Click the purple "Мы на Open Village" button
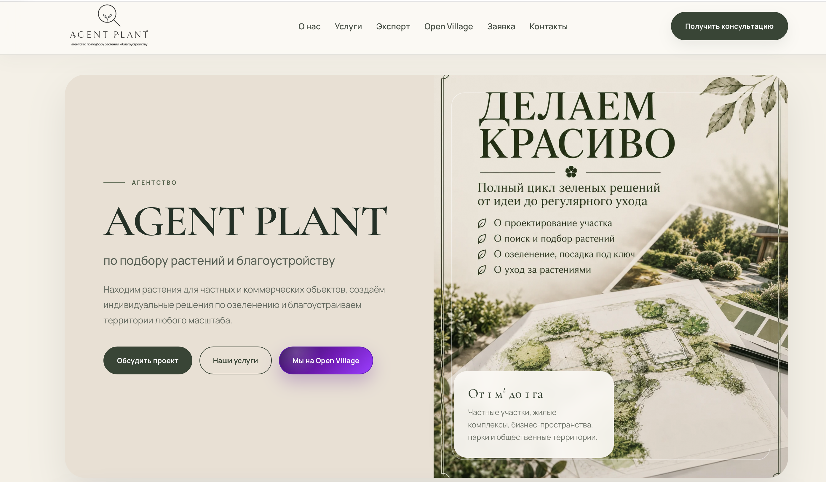This screenshot has width=826, height=482. pos(325,360)
